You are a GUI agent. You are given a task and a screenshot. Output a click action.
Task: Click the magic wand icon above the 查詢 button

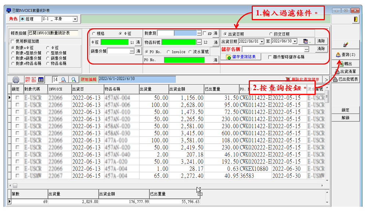point(345,45)
